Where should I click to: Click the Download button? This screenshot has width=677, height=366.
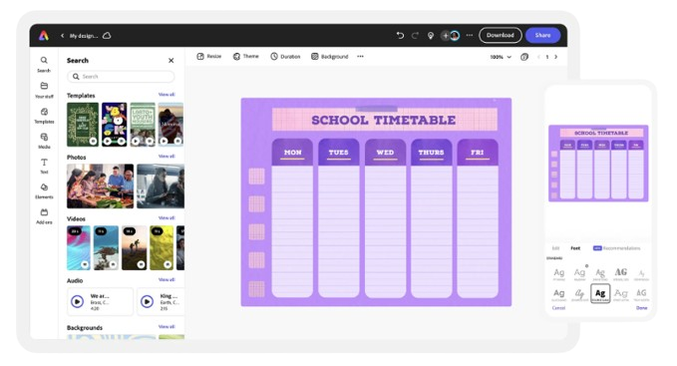pos(500,35)
